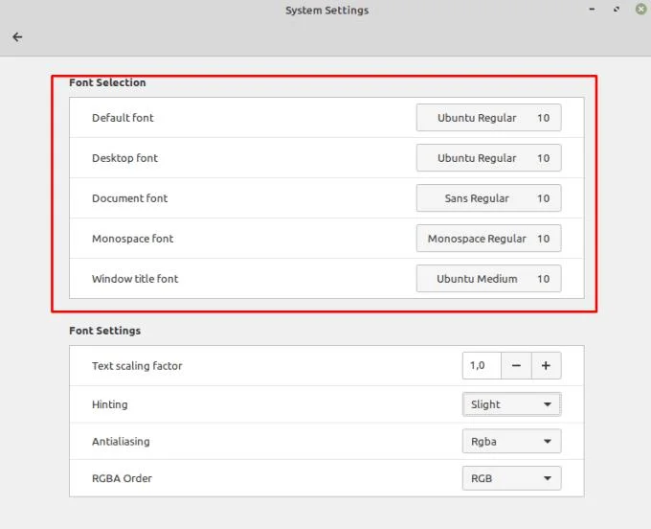Click the Hinting label
This screenshot has width=651, height=529.
pos(109,404)
